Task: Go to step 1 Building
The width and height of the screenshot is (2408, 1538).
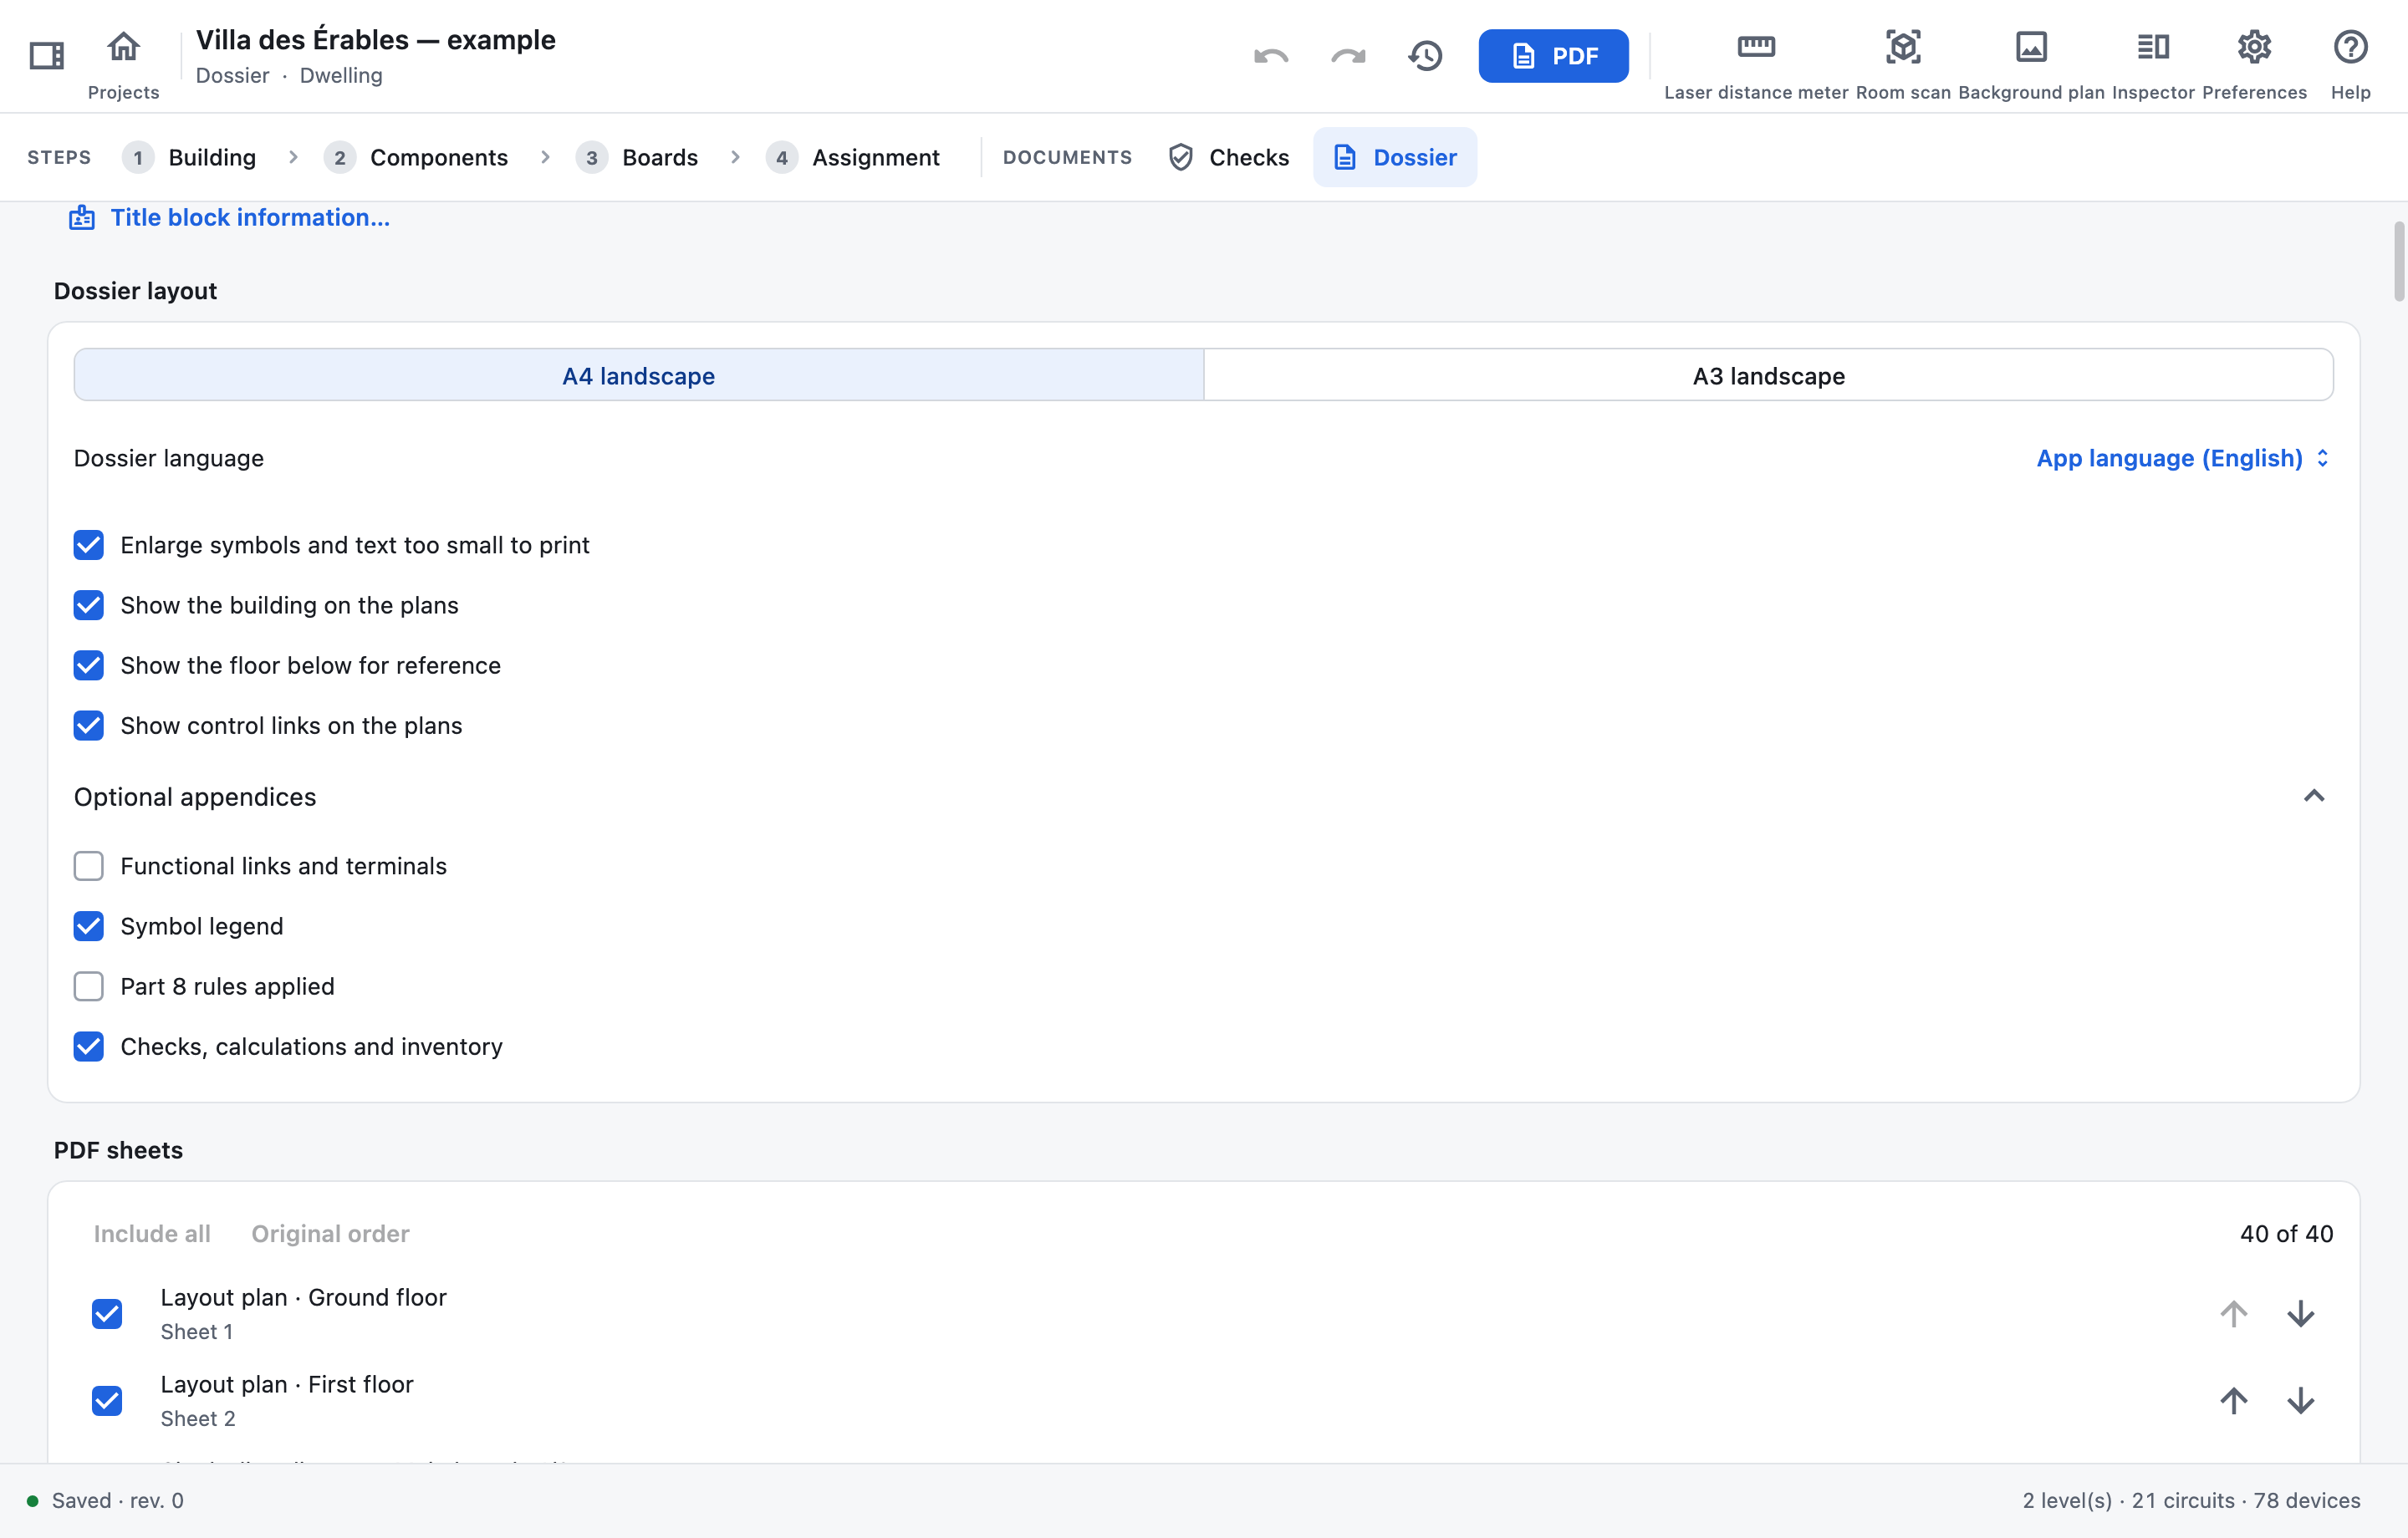Action: pyautogui.click(x=190, y=157)
